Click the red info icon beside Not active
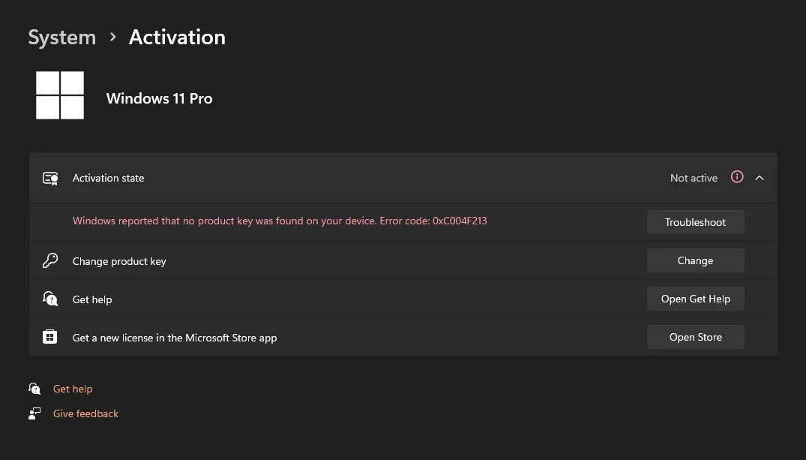The height and width of the screenshot is (460, 806). (737, 177)
